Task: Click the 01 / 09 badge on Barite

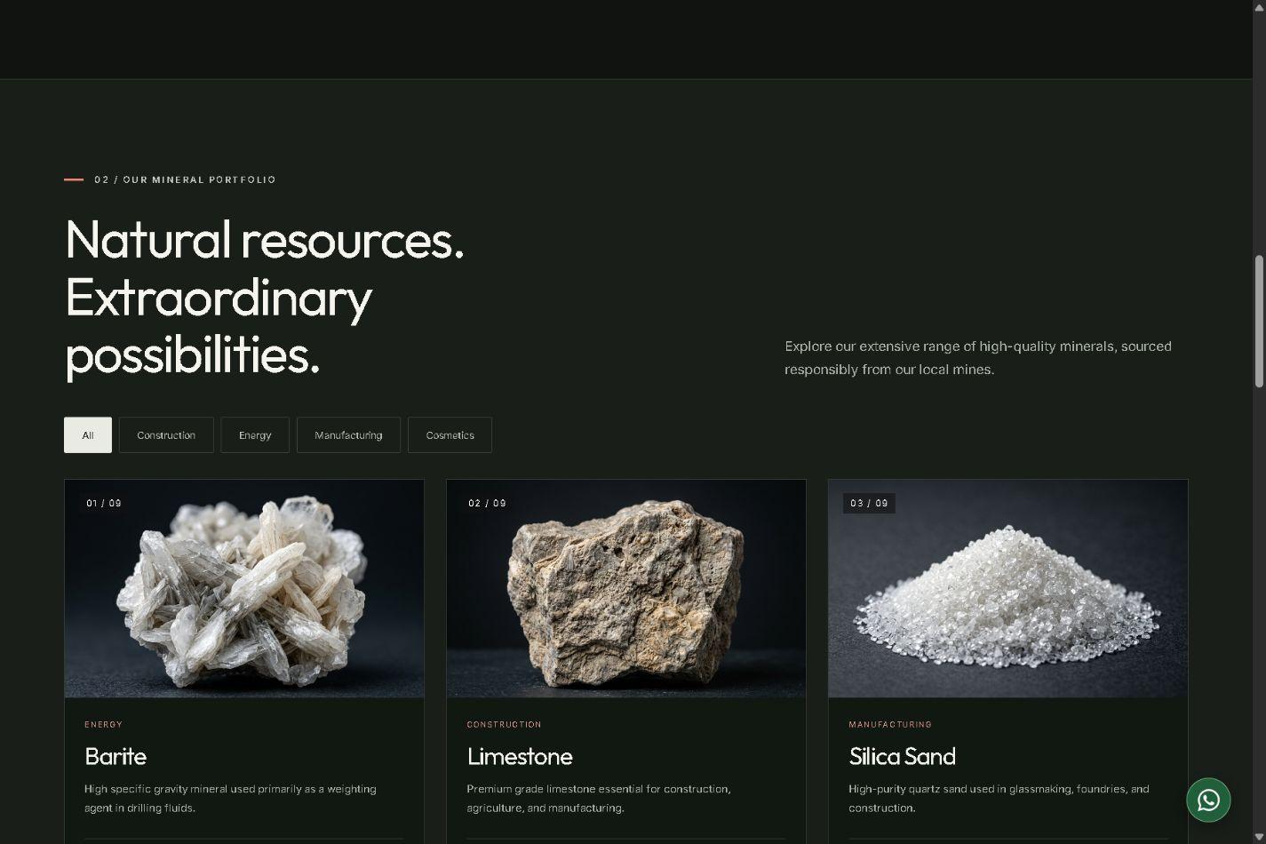Action: point(104,503)
